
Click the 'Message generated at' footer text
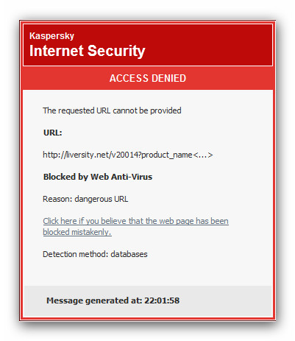click(113, 300)
